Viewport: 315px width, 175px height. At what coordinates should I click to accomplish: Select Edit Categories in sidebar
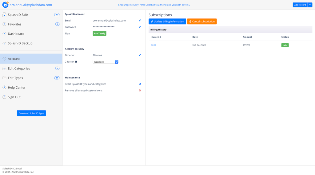coord(19,69)
